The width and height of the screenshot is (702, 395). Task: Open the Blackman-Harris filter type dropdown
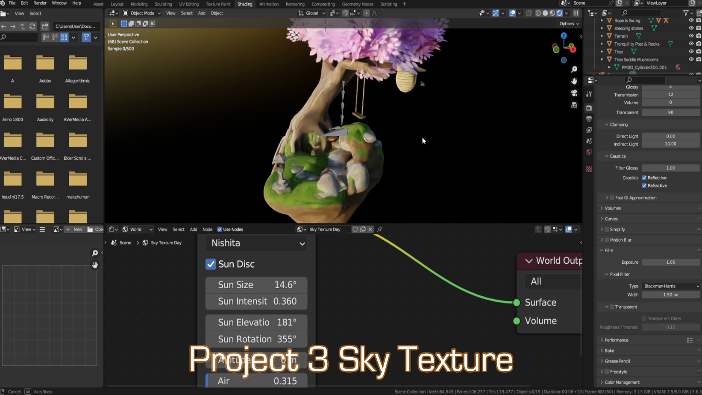click(x=671, y=286)
